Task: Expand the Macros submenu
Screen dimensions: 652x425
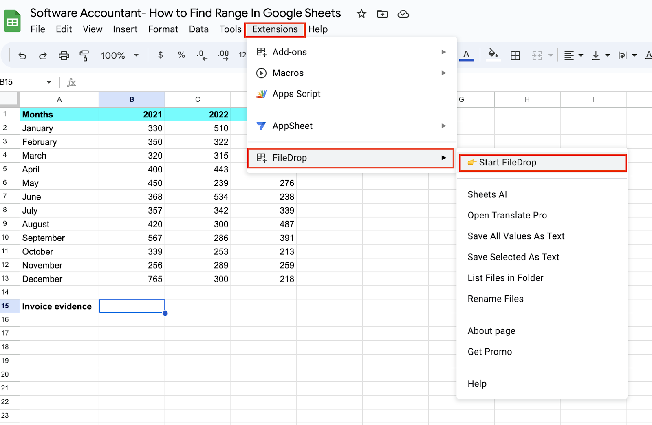Action: [352, 73]
